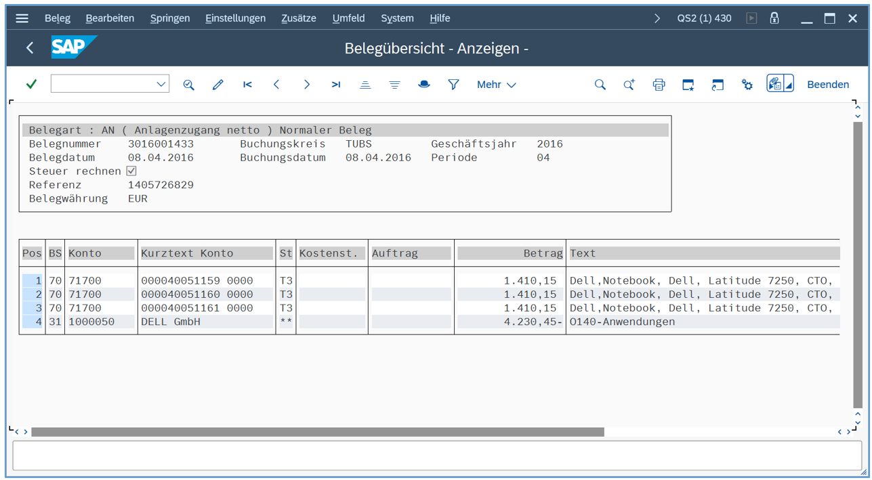Click the pencil edit icon
This screenshot has height=480, width=872.
pyautogui.click(x=217, y=85)
